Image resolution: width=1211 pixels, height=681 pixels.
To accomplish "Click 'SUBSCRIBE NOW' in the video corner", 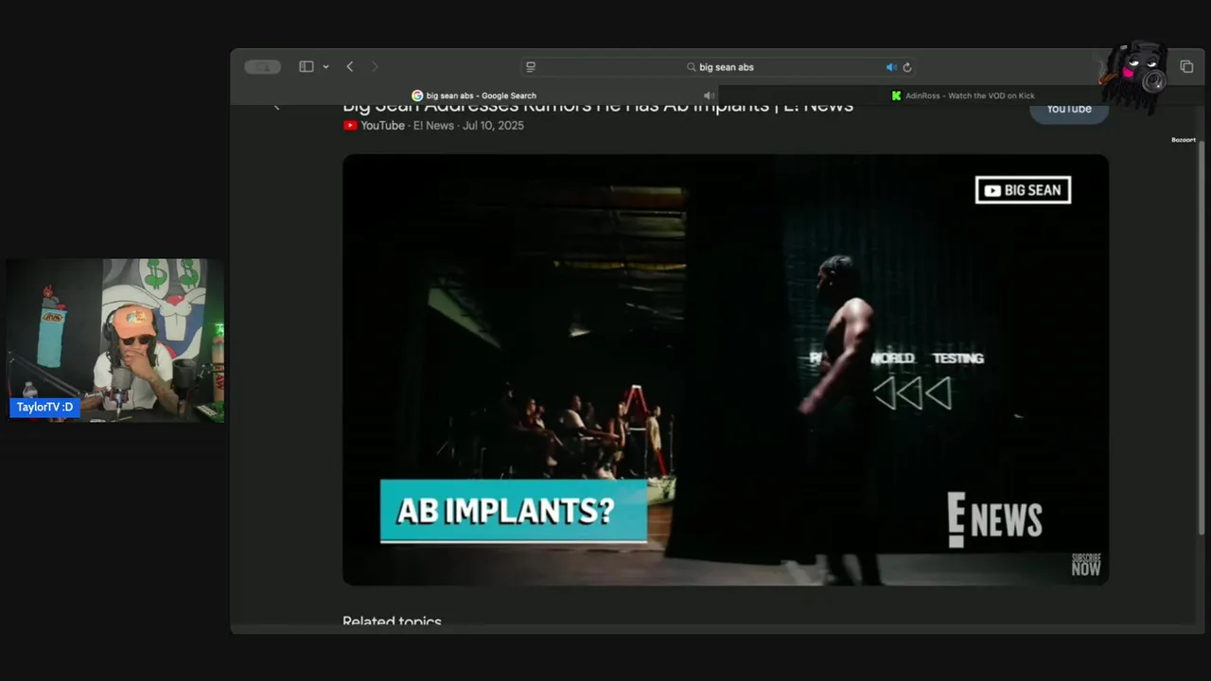I will (x=1085, y=565).
